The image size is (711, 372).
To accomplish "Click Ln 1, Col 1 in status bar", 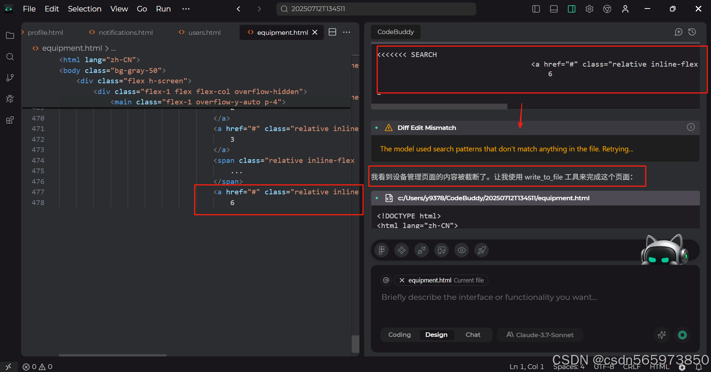I will [526, 367].
